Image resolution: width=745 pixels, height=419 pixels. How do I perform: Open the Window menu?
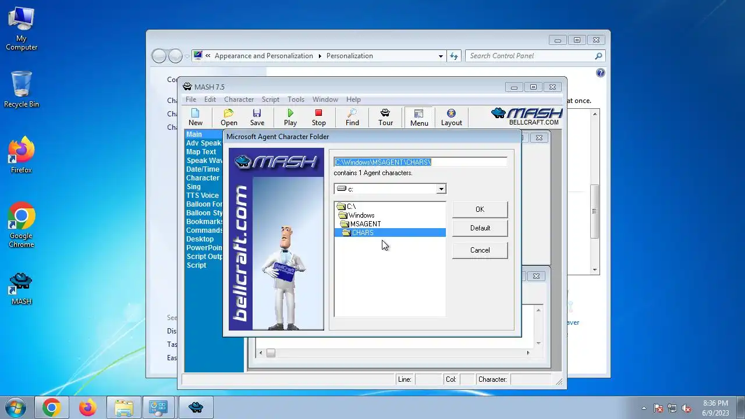click(325, 100)
